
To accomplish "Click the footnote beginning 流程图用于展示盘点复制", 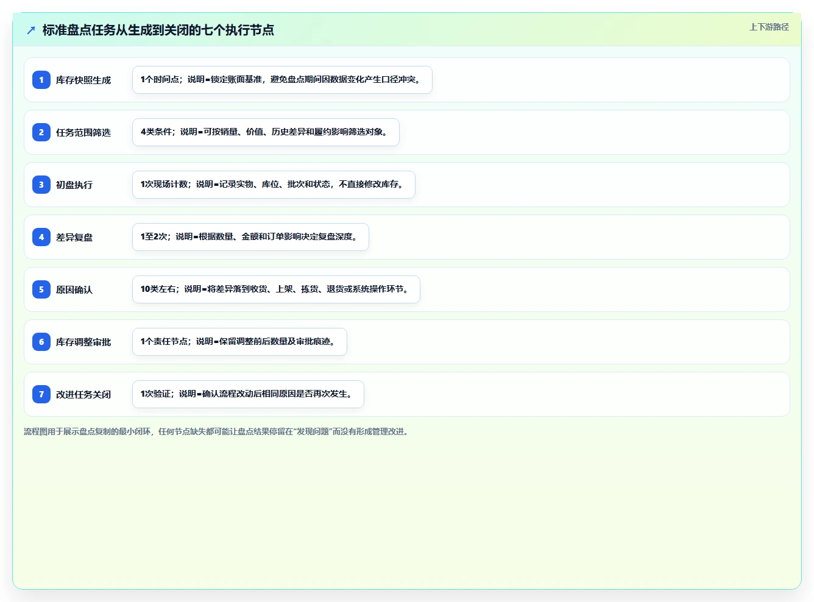I will point(217,431).
